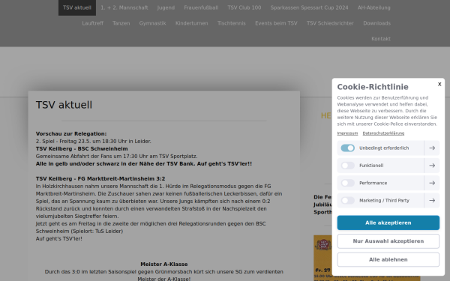Image resolution: width=450 pixels, height=281 pixels.
Task: Toggle the Unbedingt erforderlich switch
Action: click(x=347, y=148)
